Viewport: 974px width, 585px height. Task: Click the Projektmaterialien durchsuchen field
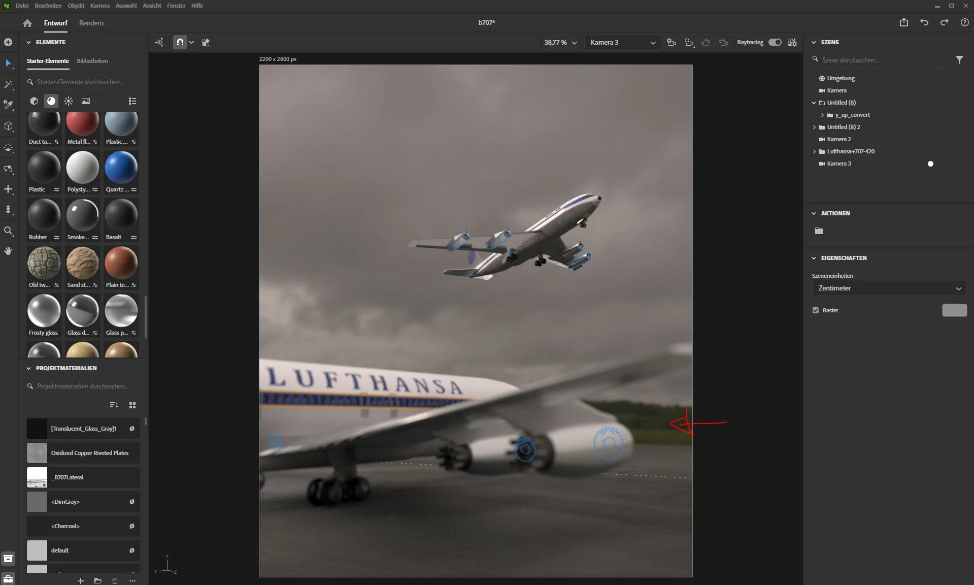83,386
